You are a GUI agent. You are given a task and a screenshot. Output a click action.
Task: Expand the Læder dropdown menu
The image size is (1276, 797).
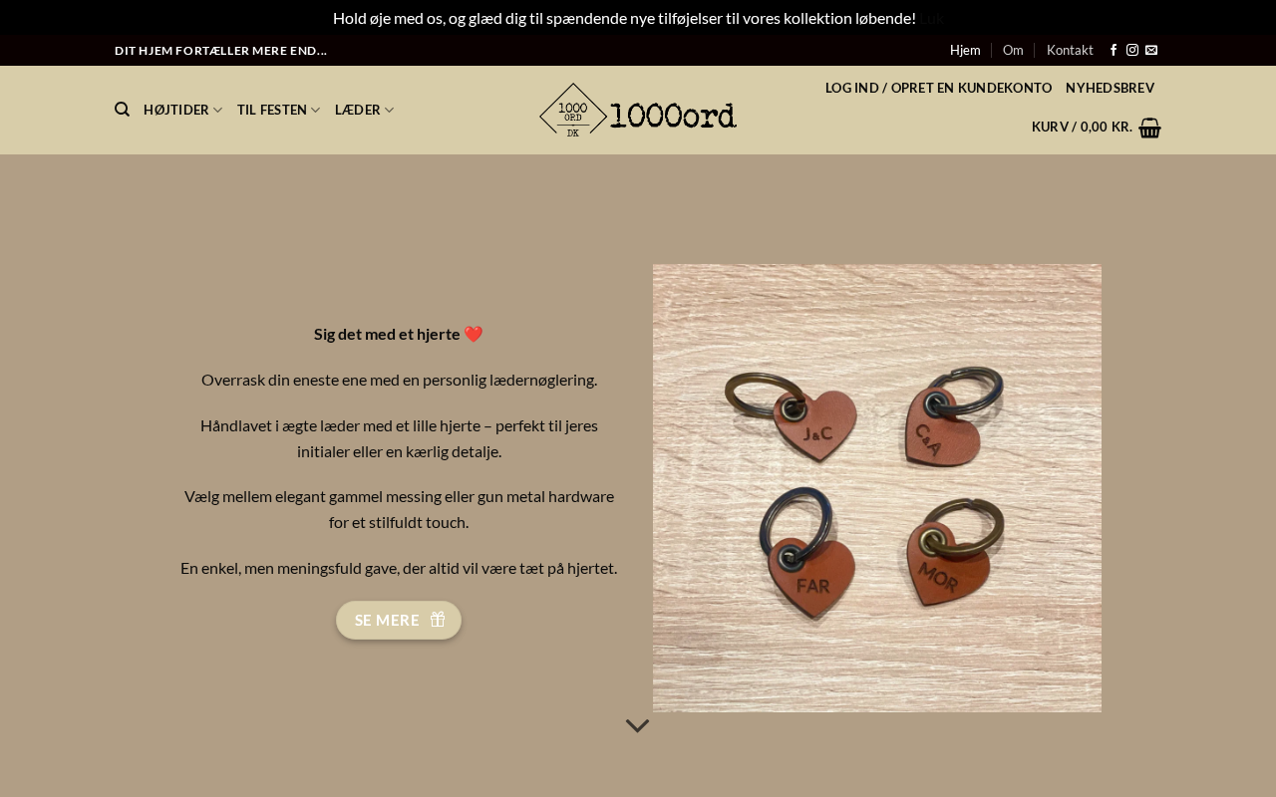pyautogui.click(x=364, y=110)
